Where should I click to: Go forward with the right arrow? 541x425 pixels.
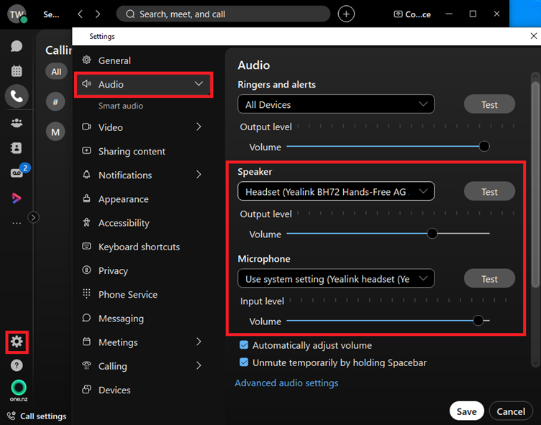[98, 14]
